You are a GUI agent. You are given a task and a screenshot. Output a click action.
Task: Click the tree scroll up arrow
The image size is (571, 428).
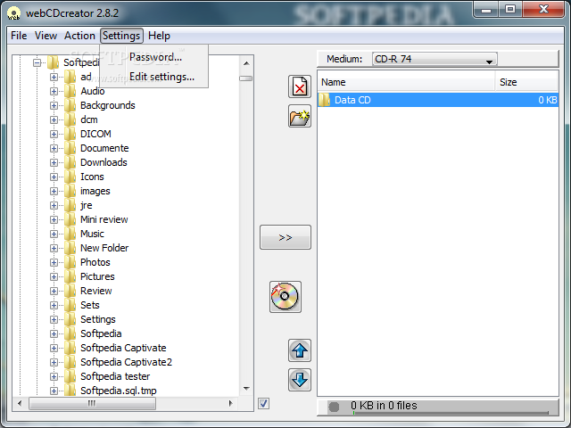(246, 63)
